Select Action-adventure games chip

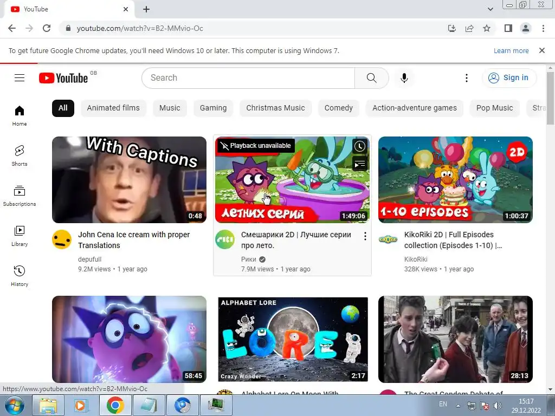click(415, 108)
